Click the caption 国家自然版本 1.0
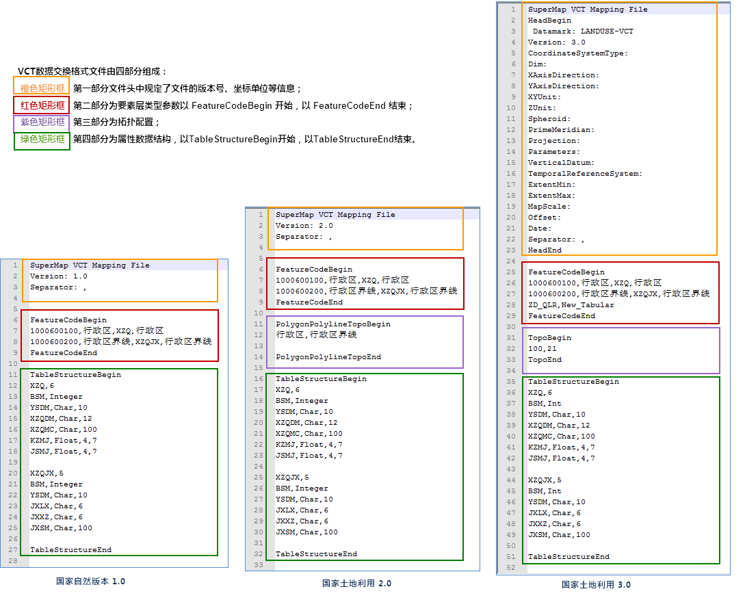 coord(90,582)
